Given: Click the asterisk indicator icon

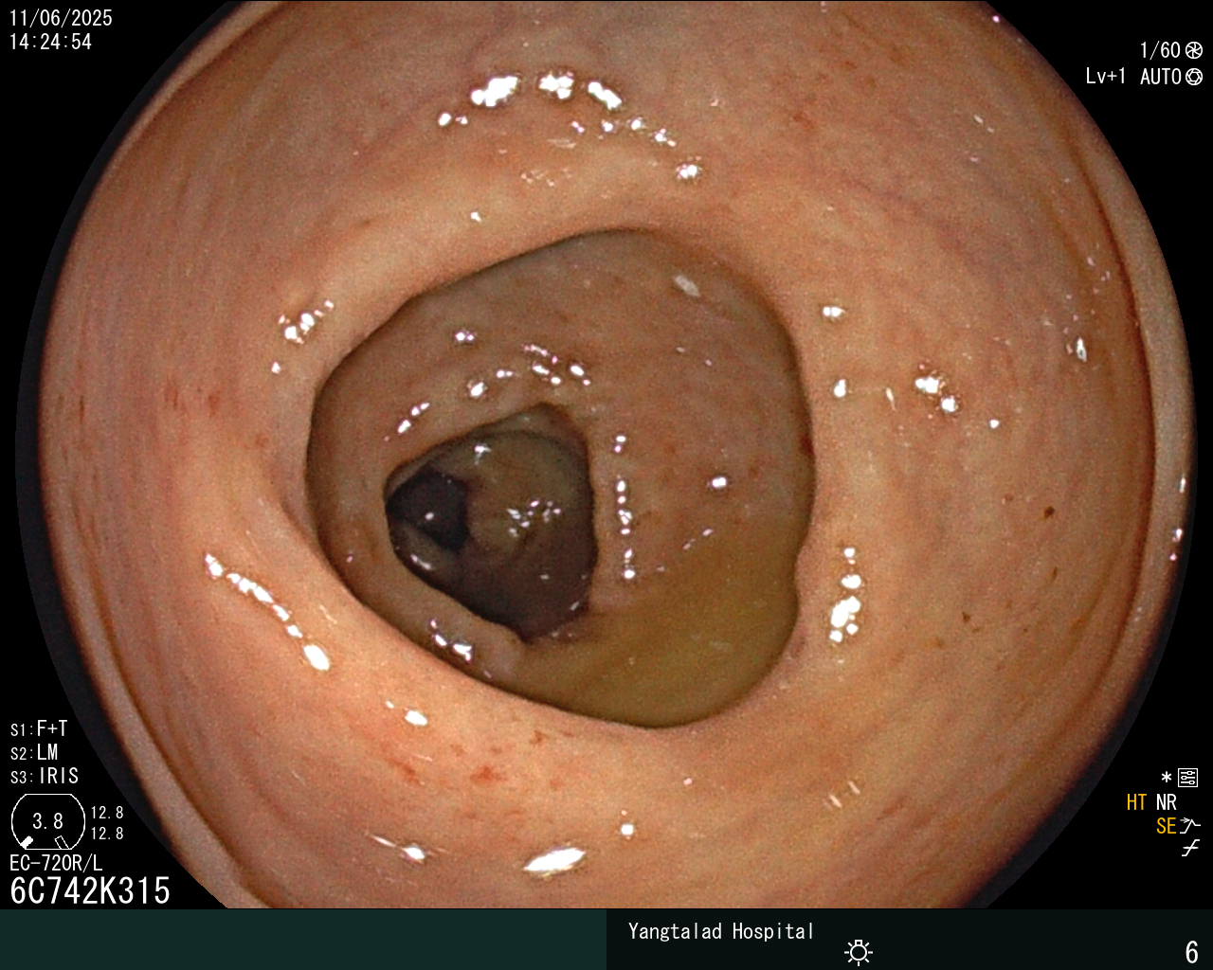Looking at the screenshot, I should (x=1167, y=778).
